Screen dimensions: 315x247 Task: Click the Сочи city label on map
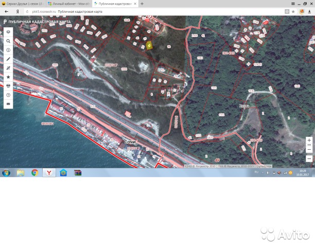coord(130,142)
